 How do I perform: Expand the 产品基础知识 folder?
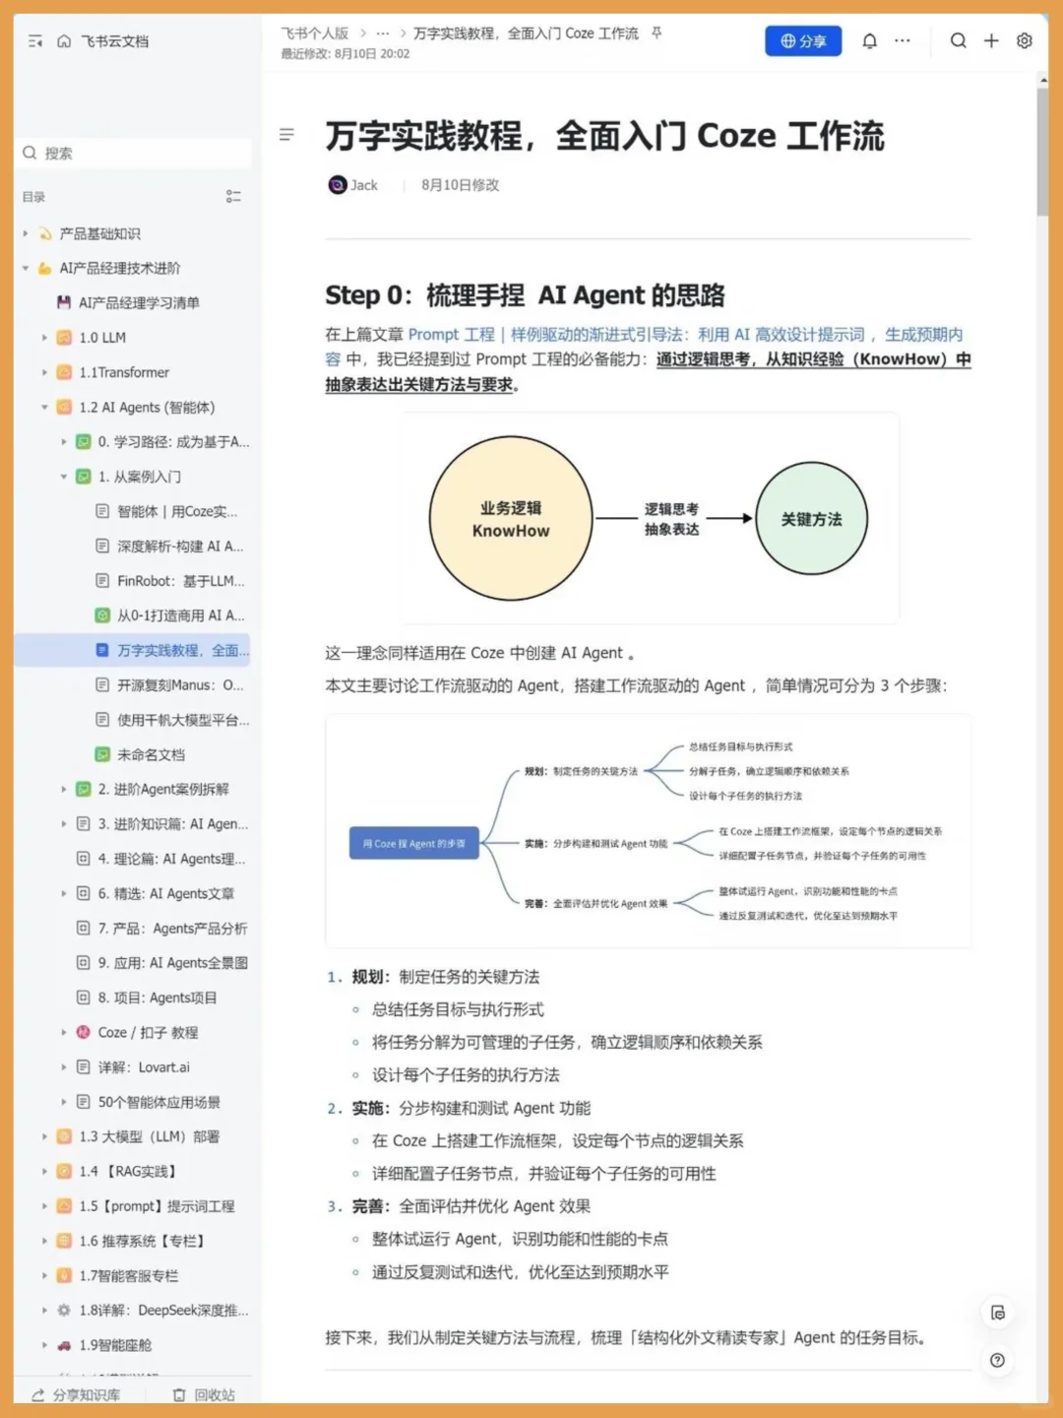pyautogui.click(x=26, y=233)
